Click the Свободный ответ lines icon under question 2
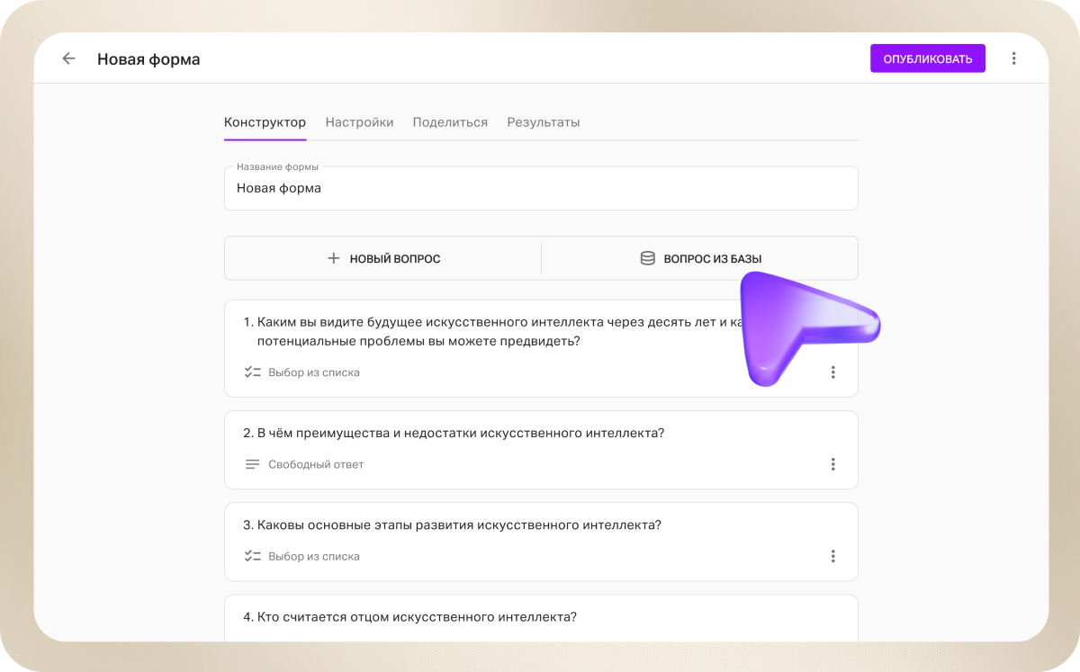 (x=252, y=464)
